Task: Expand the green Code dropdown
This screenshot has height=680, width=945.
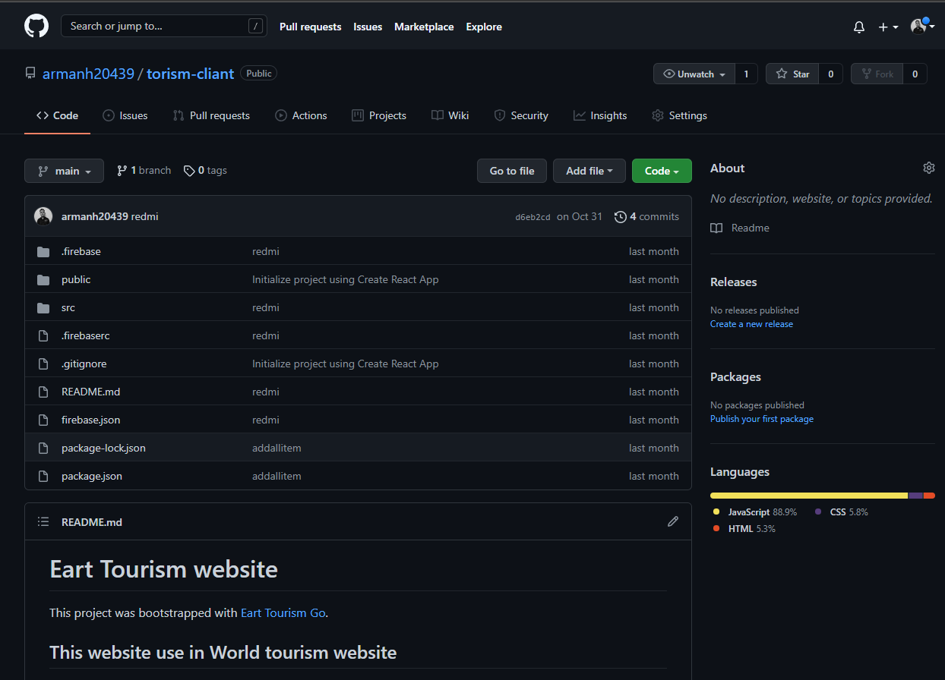Action: pyautogui.click(x=661, y=171)
